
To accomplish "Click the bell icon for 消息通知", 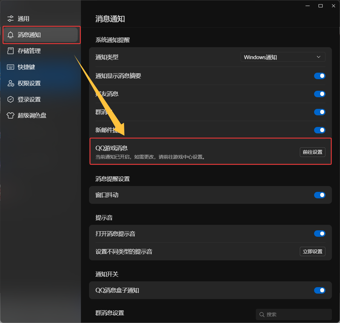I will (x=11, y=35).
